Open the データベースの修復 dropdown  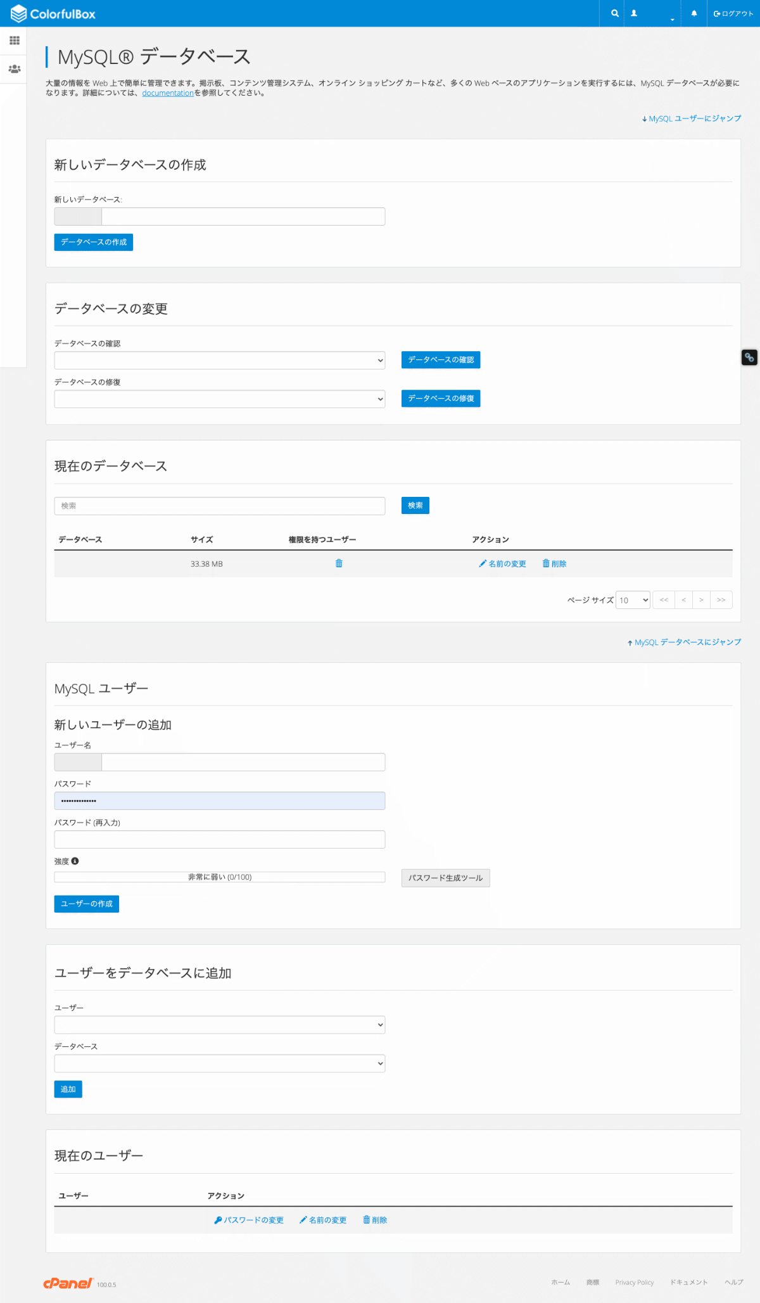[220, 399]
